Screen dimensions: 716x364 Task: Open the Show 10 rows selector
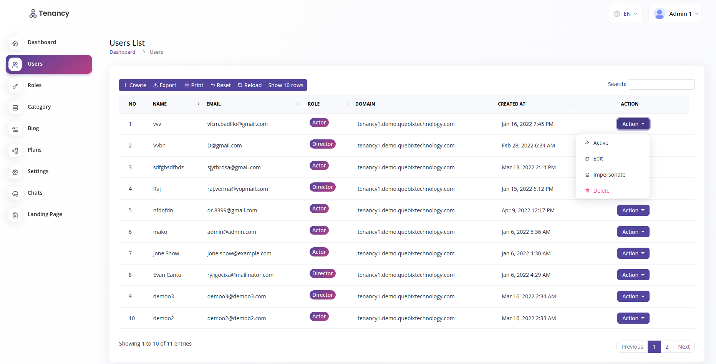click(286, 85)
